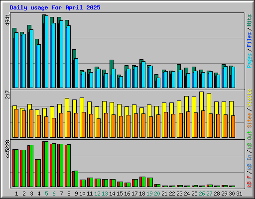Select the cyan pages bar for day 14
The image size is (255, 199).
coord(114,79)
